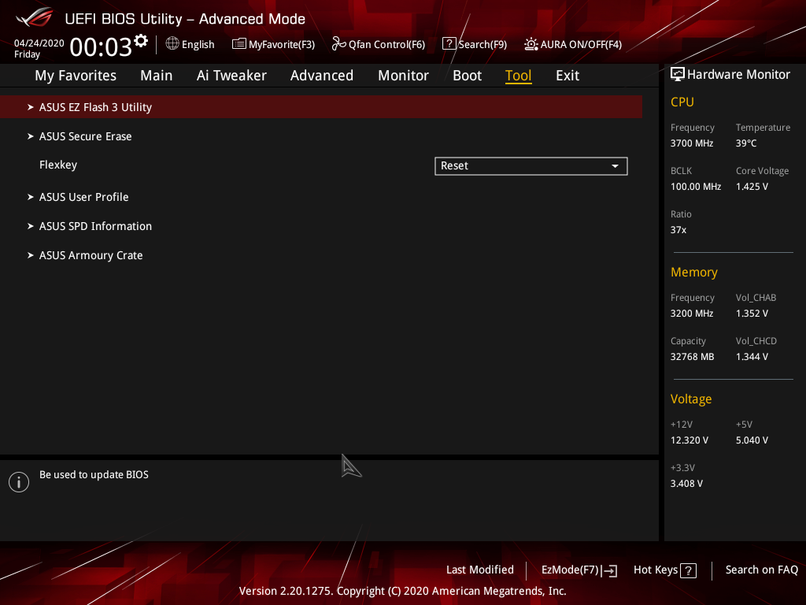Show Hot Keys

(665, 570)
